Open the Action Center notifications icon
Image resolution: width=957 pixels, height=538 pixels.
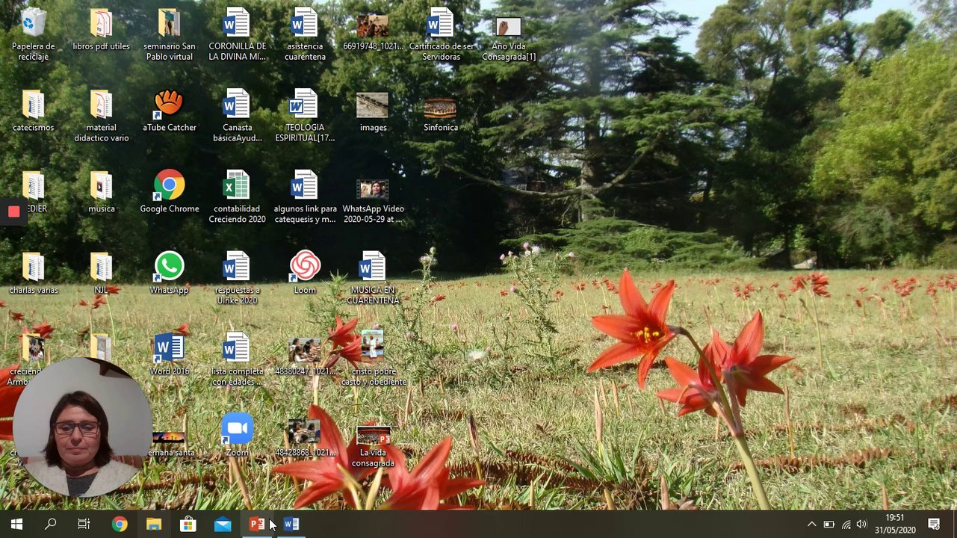pos(934,525)
